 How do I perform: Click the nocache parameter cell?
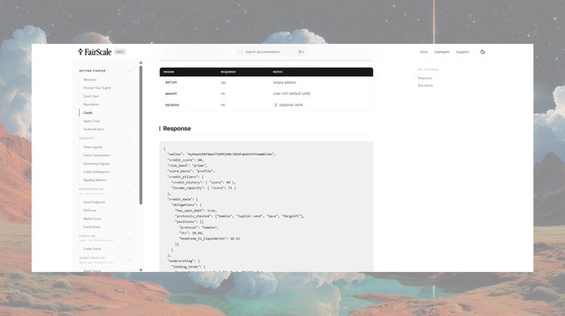pyautogui.click(x=172, y=105)
